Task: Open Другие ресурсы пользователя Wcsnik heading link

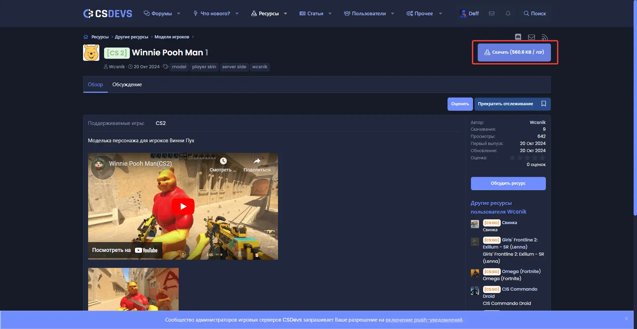Action: [x=498, y=207]
